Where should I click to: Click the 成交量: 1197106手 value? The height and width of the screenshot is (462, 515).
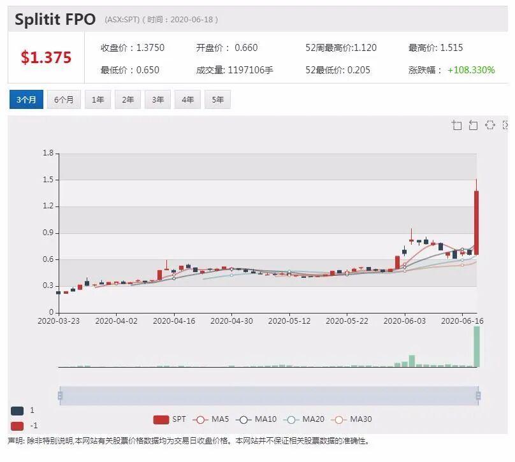coord(235,70)
